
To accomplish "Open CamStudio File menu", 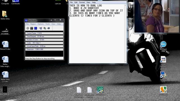I will (x=27, y=24).
